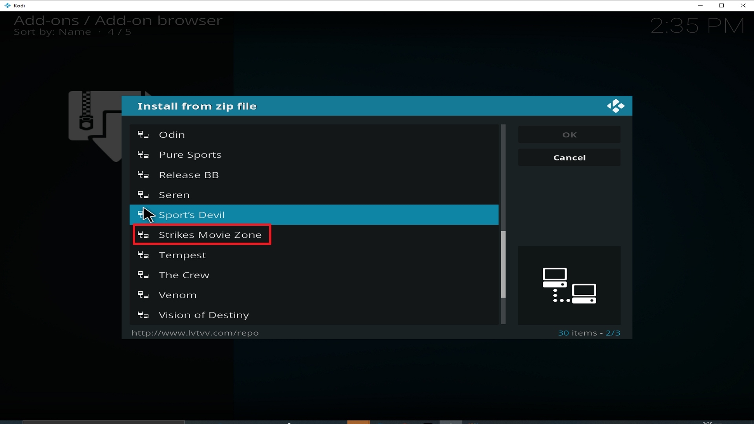Click the http://www.lvtvv.com/repo path text
The width and height of the screenshot is (754, 424).
195,333
